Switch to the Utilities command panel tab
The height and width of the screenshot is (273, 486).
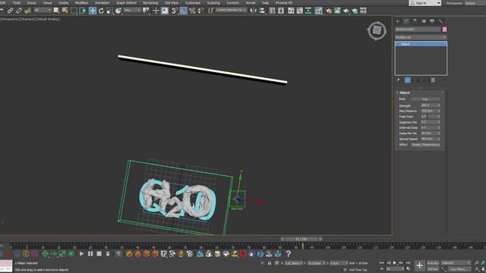click(x=440, y=21)
